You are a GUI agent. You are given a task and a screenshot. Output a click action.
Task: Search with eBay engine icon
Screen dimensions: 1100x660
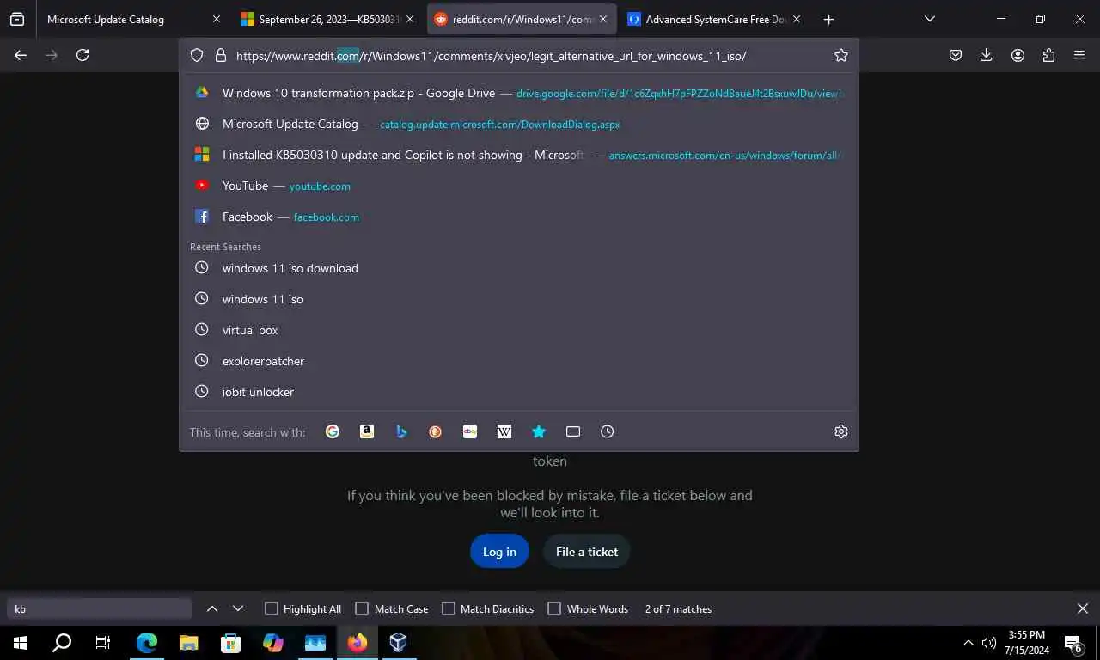[470, 431]
